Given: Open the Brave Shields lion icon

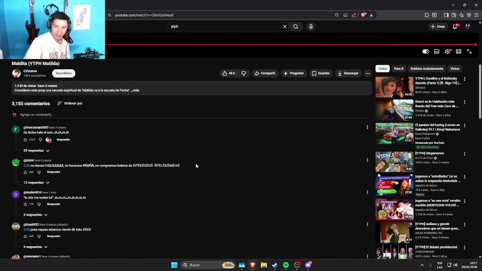Looking at the screenshot, I should (363, 15).
